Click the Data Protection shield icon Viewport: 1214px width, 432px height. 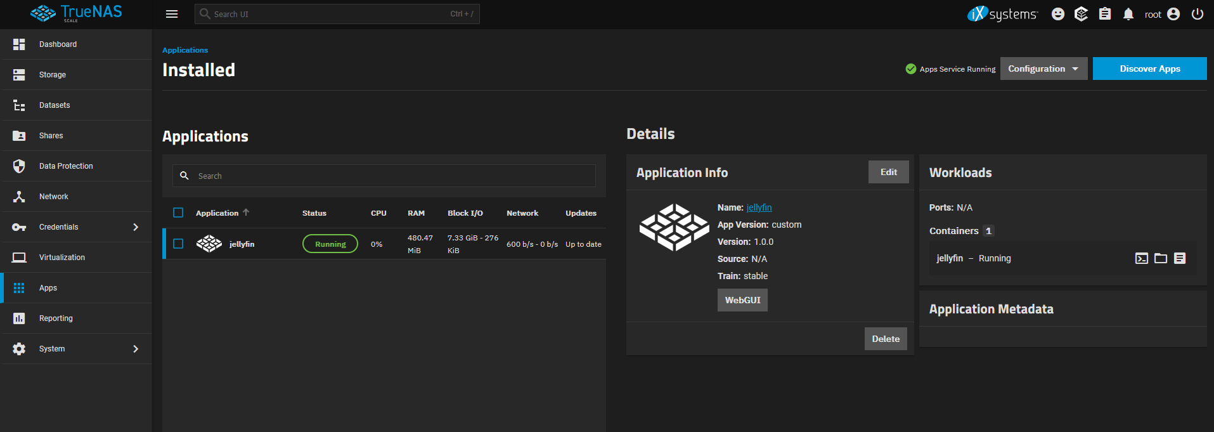[x=19, y=166]
